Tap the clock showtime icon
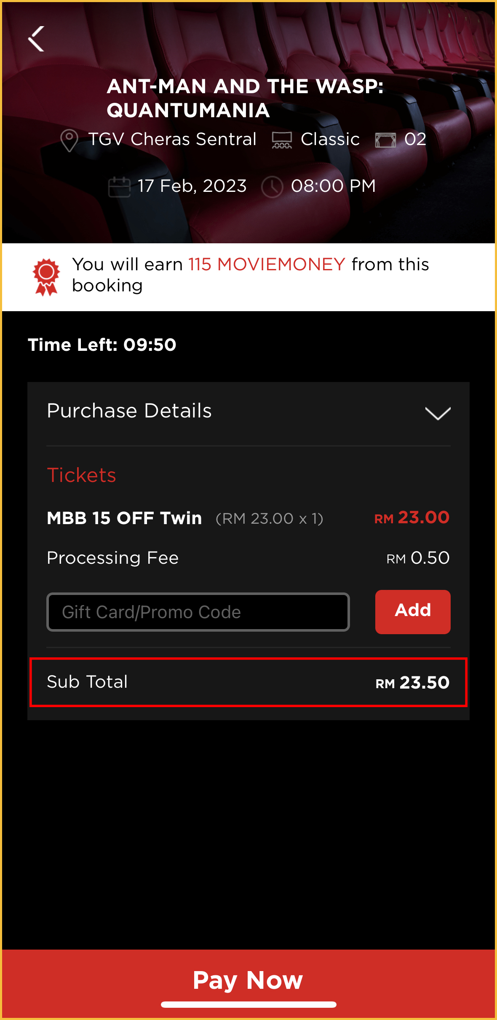497x1020 pixels. (272, 187)
